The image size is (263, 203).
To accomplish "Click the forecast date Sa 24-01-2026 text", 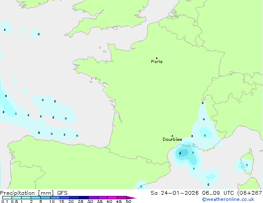I will coord(175,193).
